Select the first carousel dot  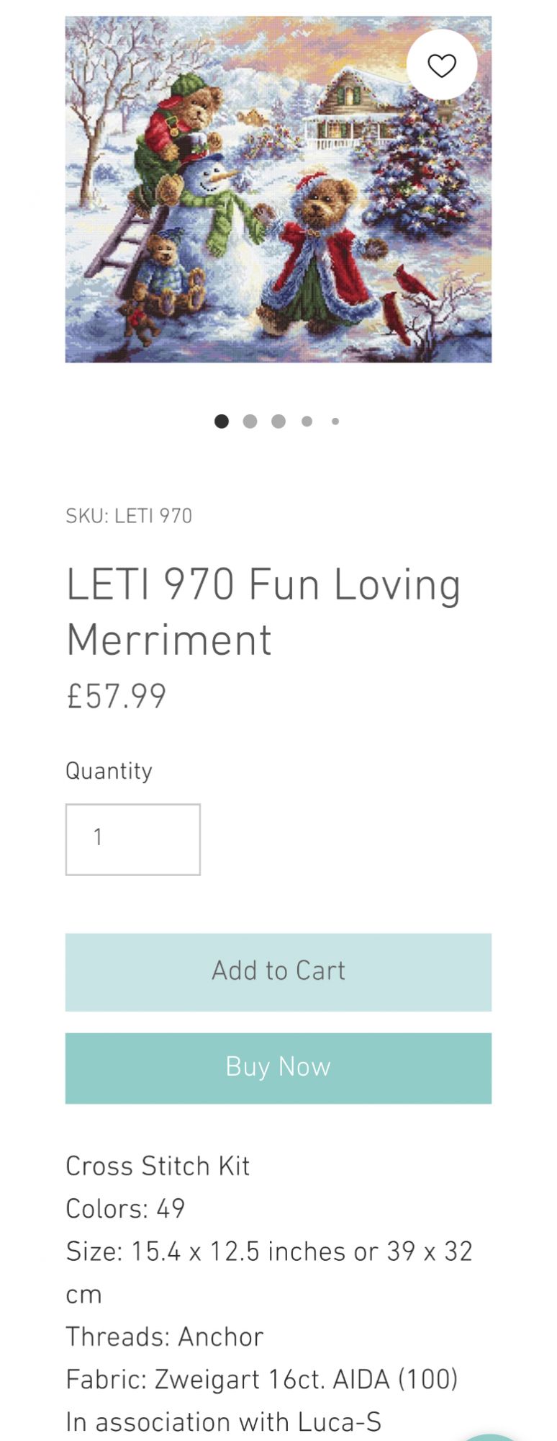pos(222,421)
